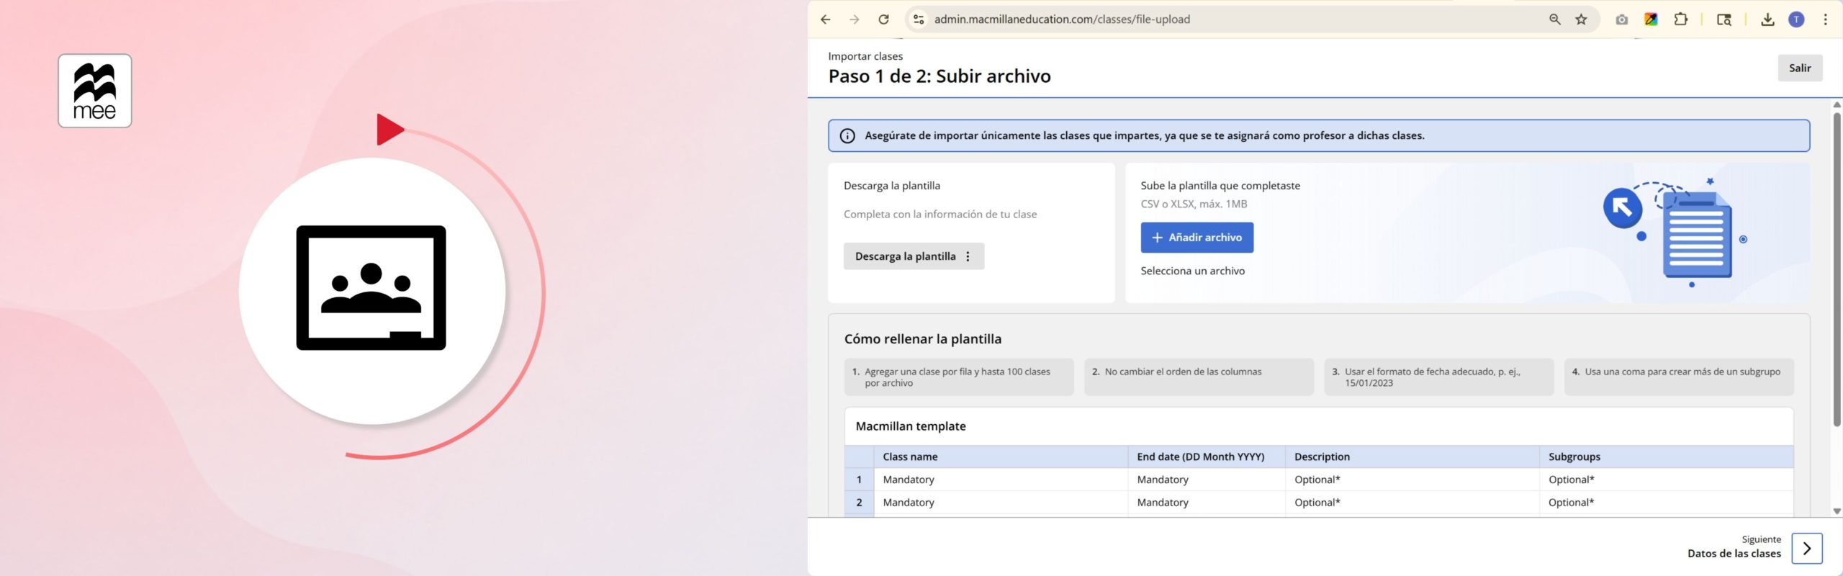The image size is (1843, 576).
Task: Select row 1 number in template table
Action: tap(859, 480)
